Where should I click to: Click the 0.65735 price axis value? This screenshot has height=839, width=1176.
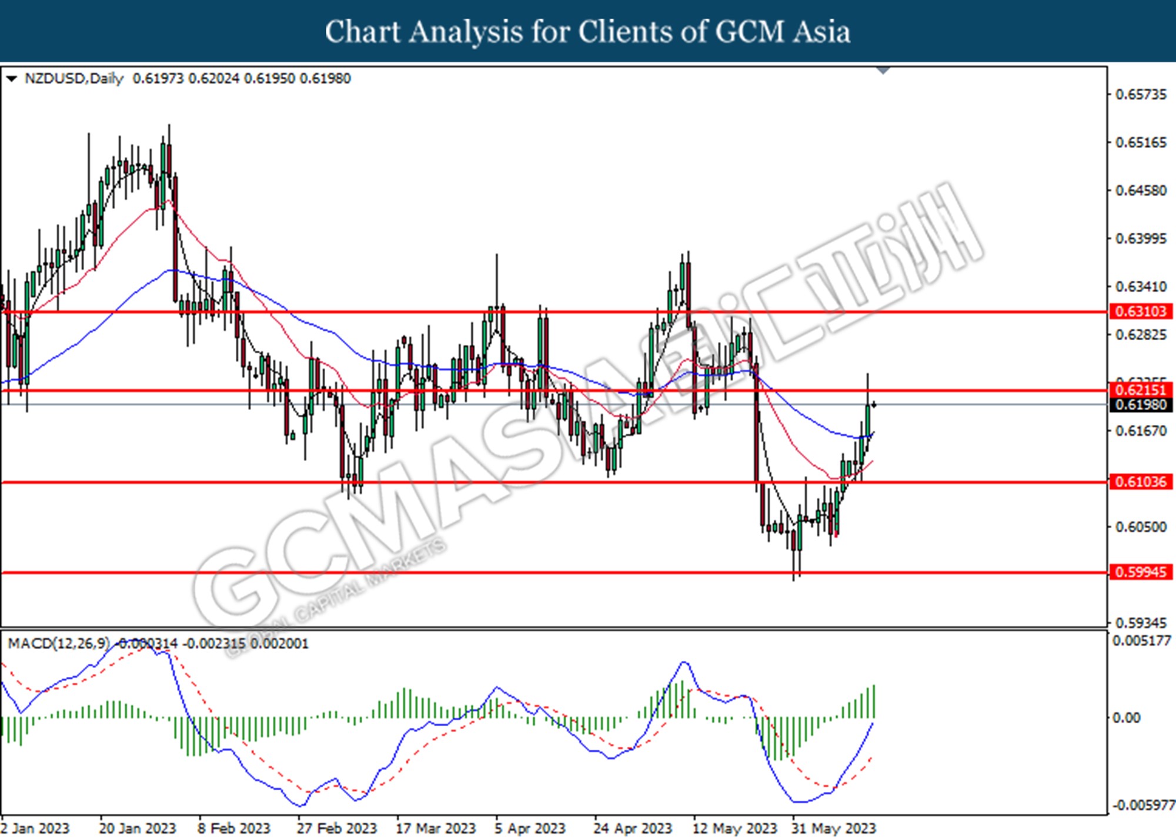point(1141,95)
